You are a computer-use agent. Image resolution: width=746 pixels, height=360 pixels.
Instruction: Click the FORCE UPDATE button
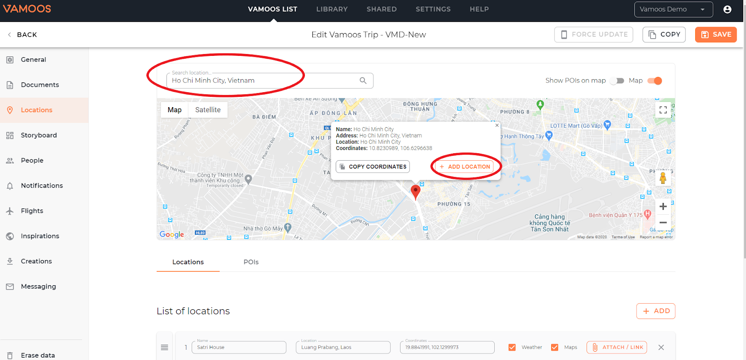click(594, 34)
